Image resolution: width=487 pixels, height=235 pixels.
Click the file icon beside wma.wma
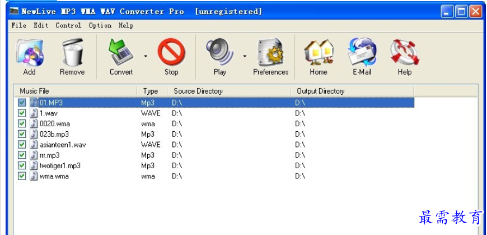[x=34, y=176]
